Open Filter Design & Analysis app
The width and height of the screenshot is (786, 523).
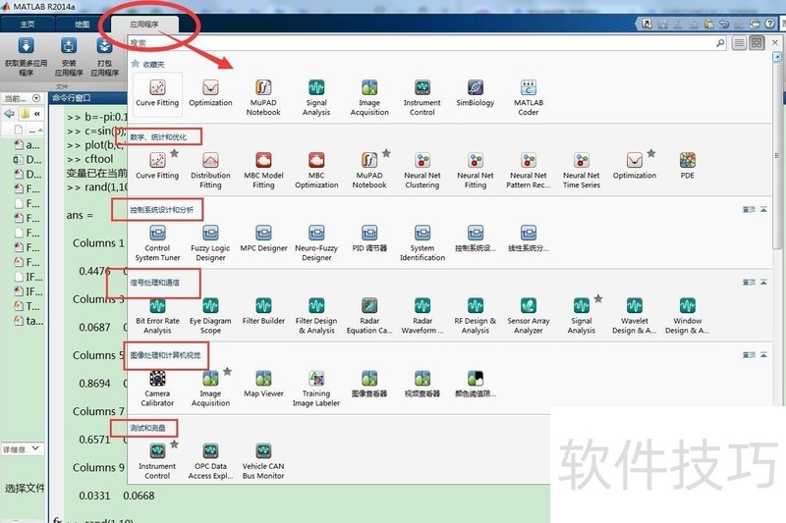(x=316, y=316)
